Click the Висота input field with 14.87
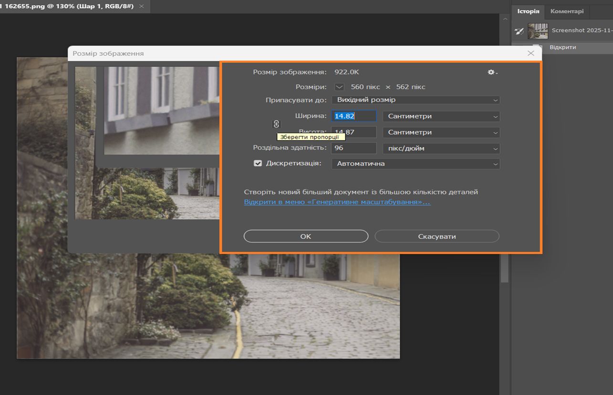Viewport: 613px width, 395px height. [x=354, y=132]
